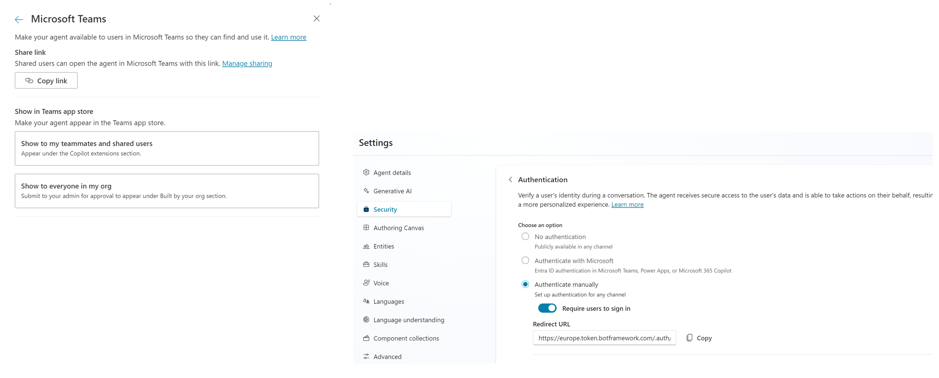This screenshot has width=939, height=378.
Task: Select the No authentication option
Action: click(x=525, y=237)
